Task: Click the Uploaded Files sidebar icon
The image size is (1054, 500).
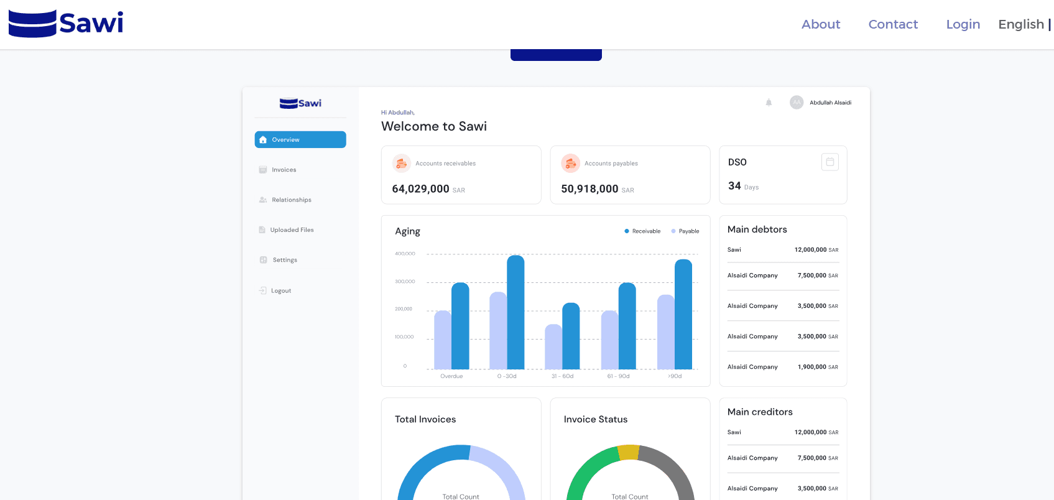Action: coord(262,230)
